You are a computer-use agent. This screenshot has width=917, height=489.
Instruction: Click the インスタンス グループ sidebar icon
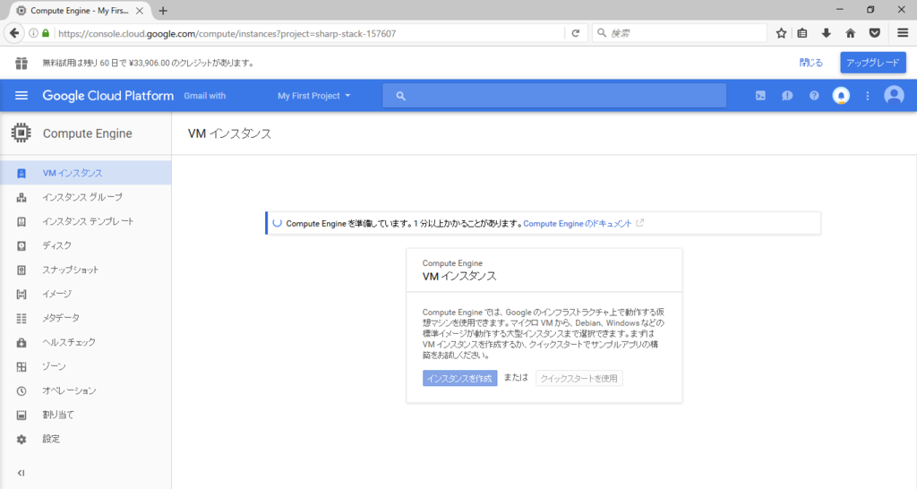coord(21,198)
